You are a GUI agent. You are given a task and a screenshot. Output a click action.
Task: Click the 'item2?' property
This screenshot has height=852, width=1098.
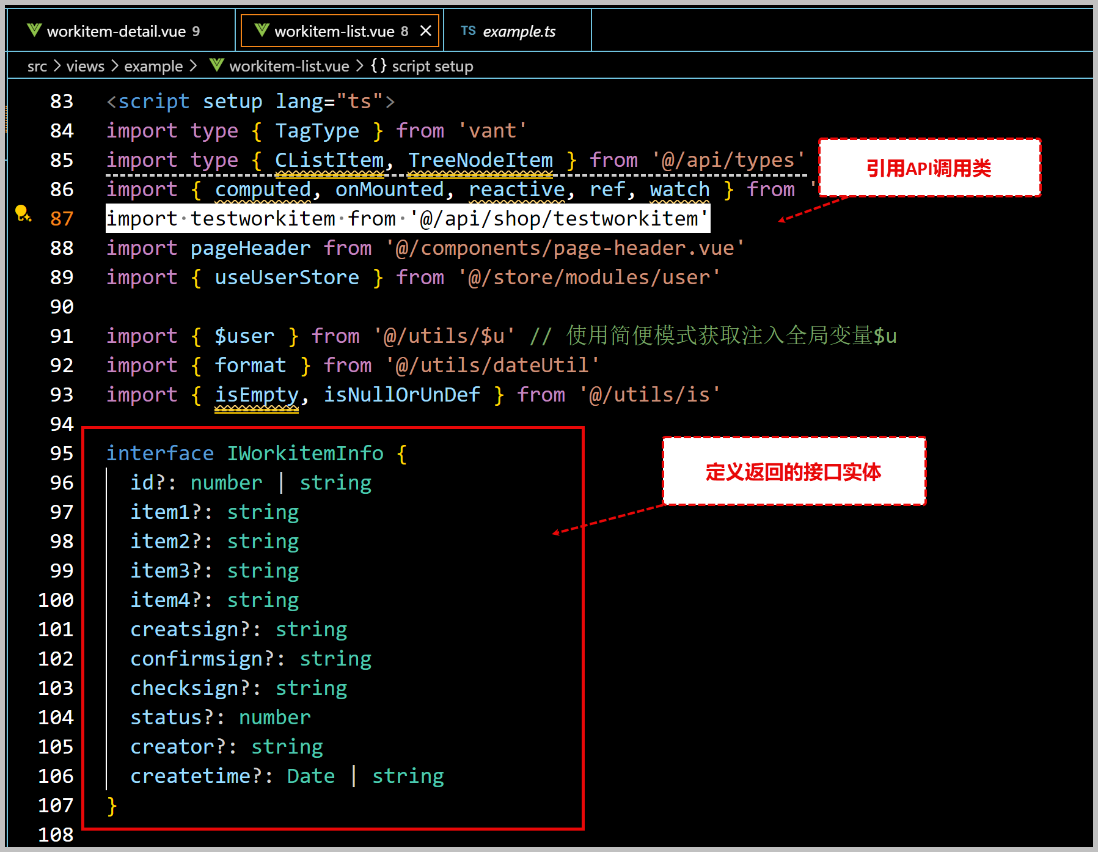tap(166, 542)
